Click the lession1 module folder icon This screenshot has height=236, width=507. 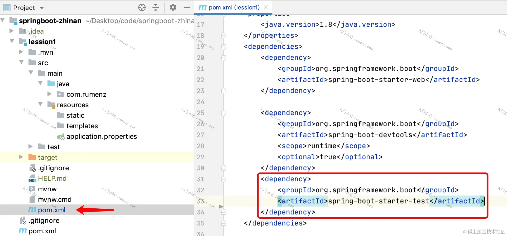23,42
